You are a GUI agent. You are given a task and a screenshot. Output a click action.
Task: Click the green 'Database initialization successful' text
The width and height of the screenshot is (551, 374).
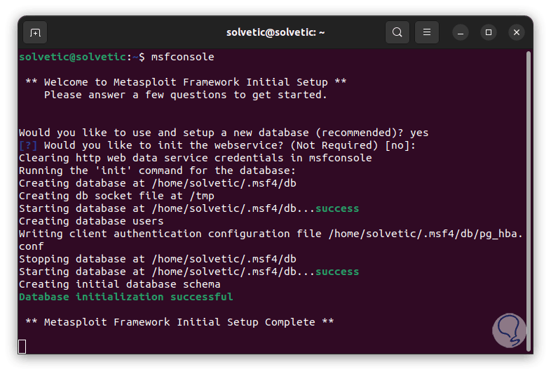126,297
